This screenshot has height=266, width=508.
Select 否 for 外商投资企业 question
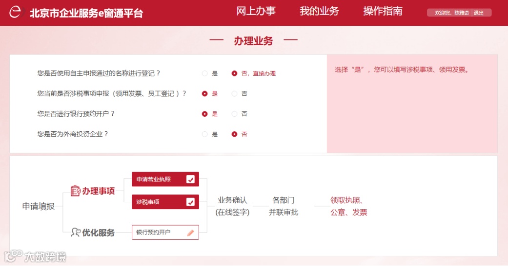[x=234, y=134]
